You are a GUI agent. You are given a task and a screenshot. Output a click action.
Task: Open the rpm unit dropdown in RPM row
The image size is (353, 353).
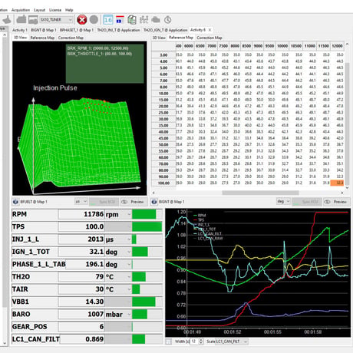(129, 214)
